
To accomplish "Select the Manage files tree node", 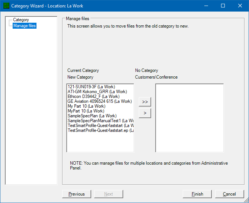I will [x=25, y=26].
